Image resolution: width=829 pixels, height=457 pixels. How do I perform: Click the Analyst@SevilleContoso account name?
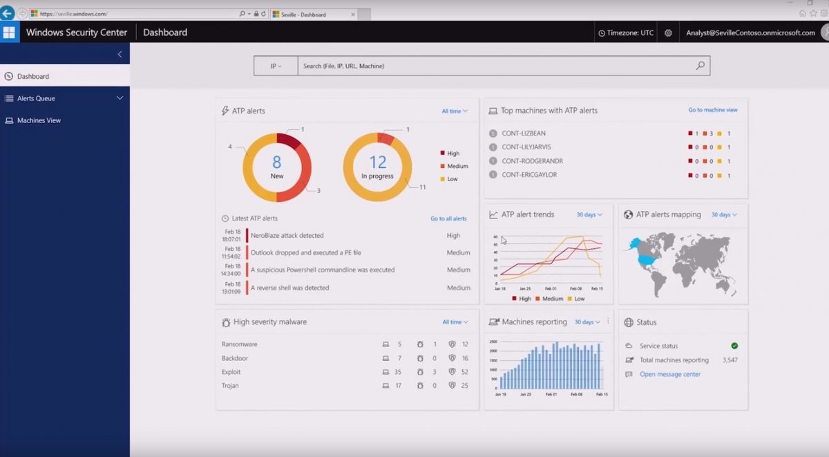750,32
